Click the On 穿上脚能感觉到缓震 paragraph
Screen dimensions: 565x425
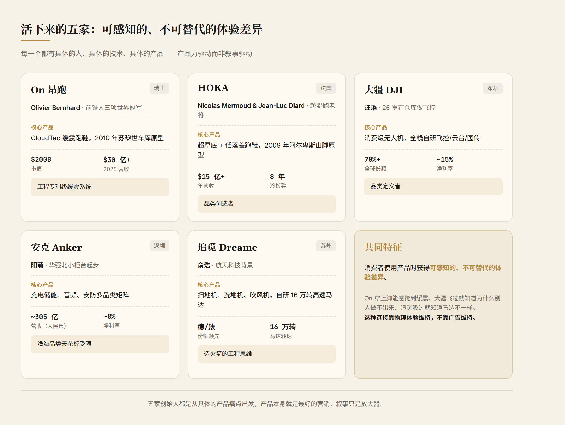(432, 303)
